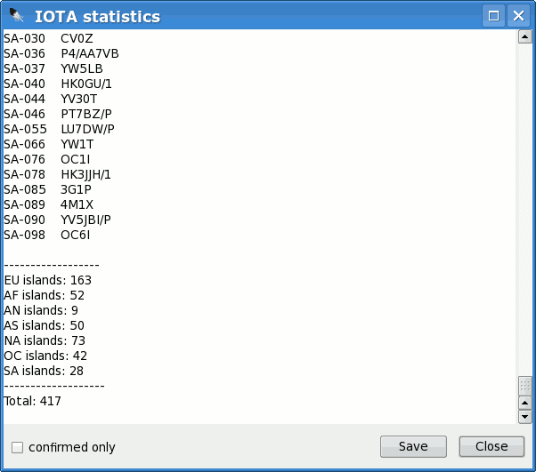Click the Close button at bottom right

tap(491, 446)
